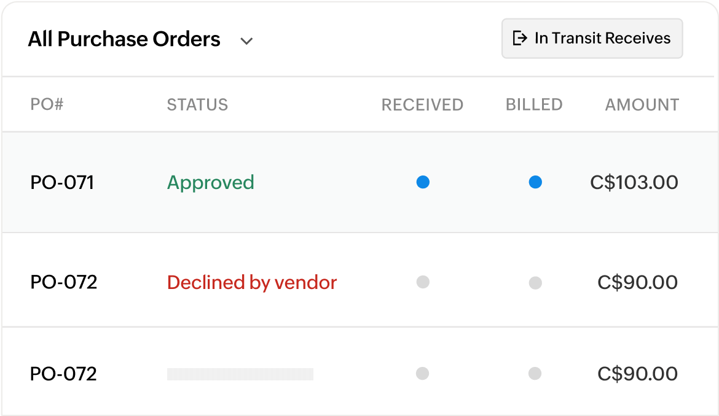Click the In Transit Receives button
The width and height of the screenshot is (719, 416).
tap(592, 38)
